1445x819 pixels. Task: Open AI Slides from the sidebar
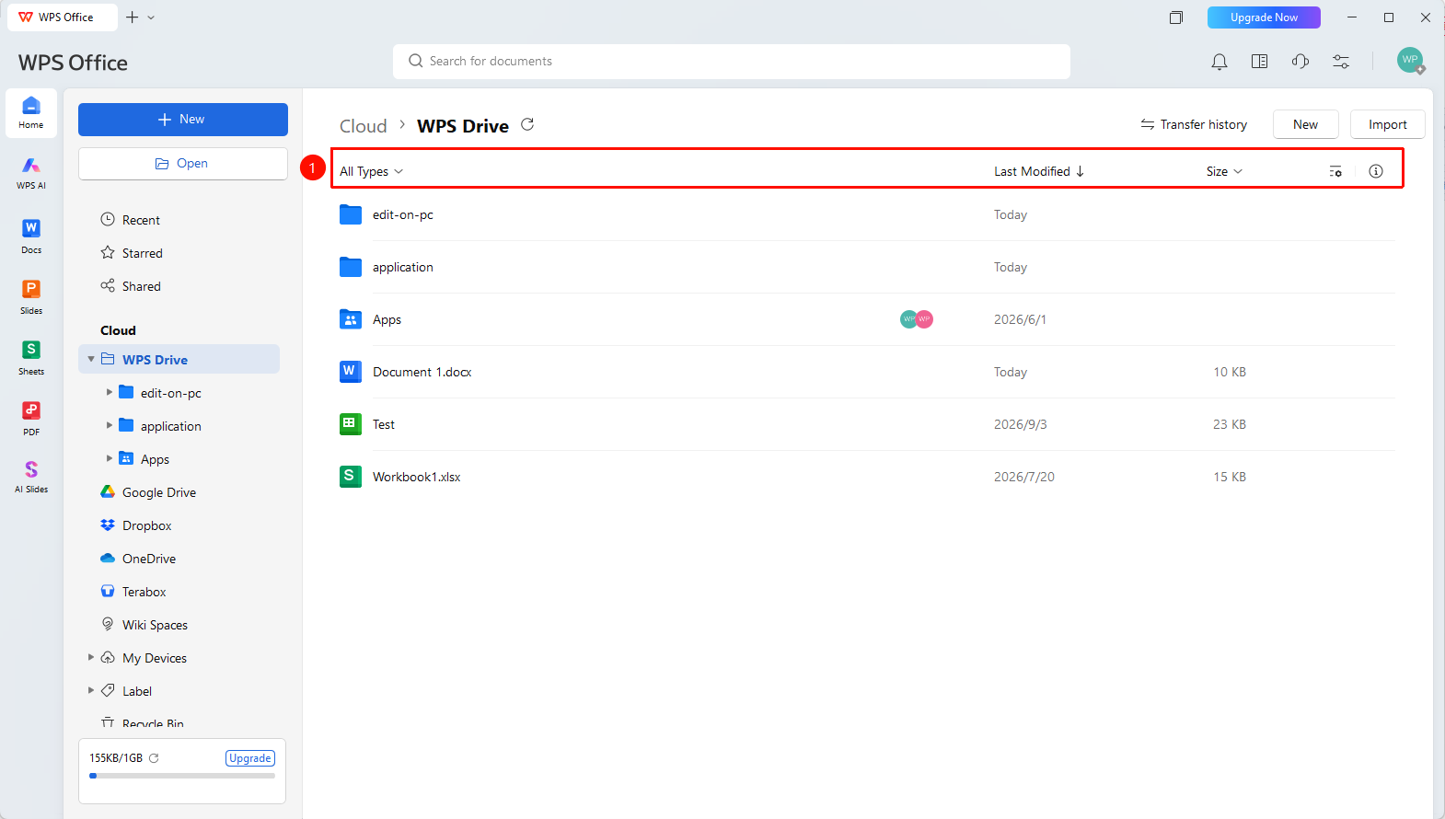point(31,477)
